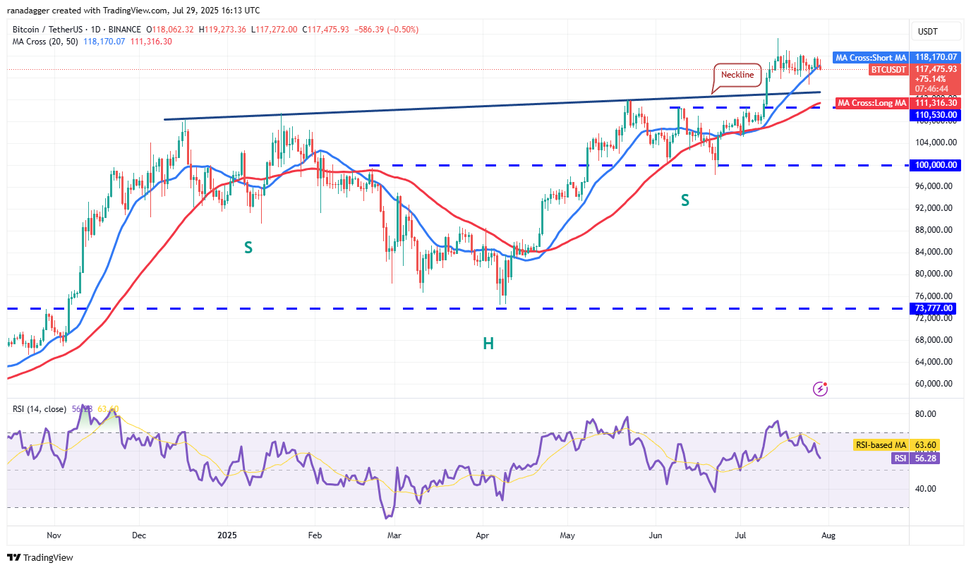Click the BTCUSDT price tag

tap(888, 69)
